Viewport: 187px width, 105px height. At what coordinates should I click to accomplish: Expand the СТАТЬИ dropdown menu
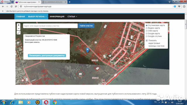[x=72, y=17]
